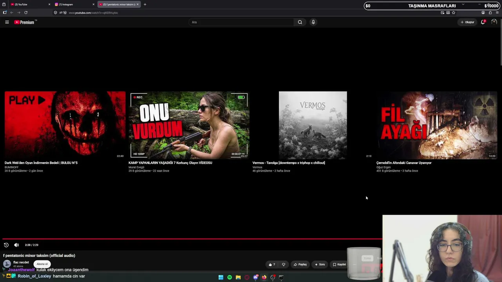
Task: Open the ONU VURDUM video thumbnail
Action: coord(189,125)
